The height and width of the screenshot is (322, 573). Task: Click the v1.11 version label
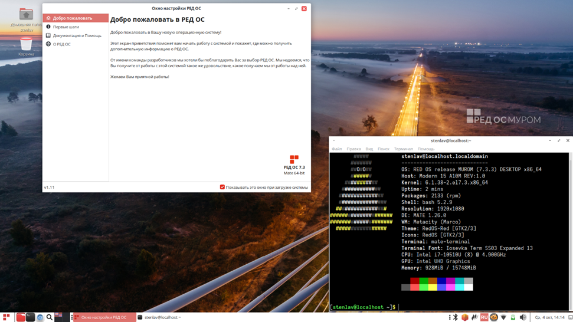point(49,188)
